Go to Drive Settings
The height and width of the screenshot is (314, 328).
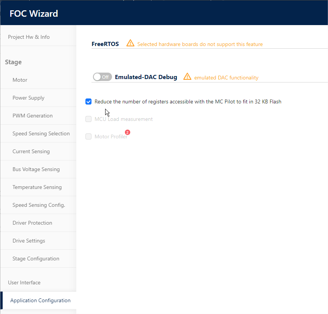(x=29, y=241)
